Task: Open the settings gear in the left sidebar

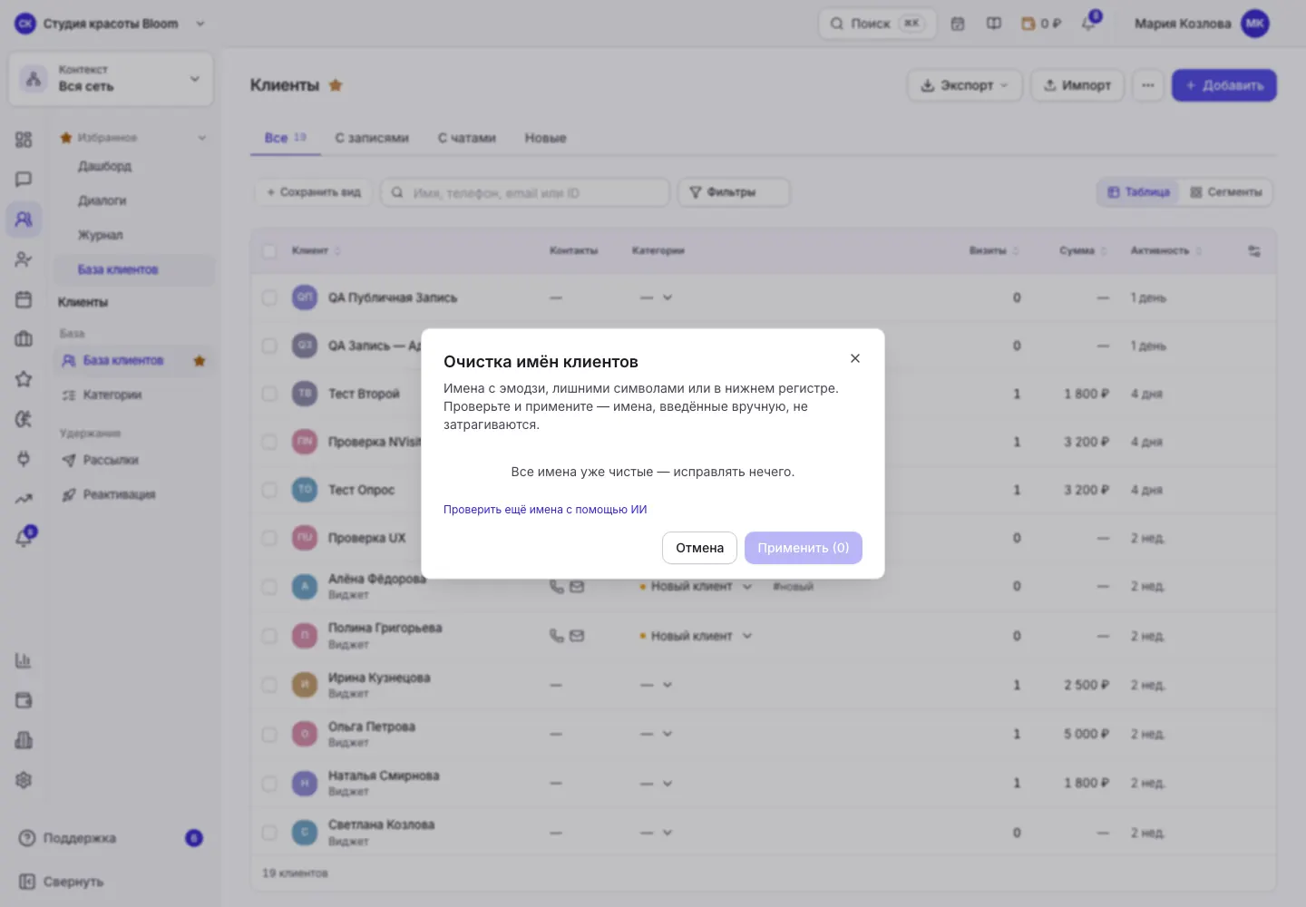Action: [x=24, y=780]
